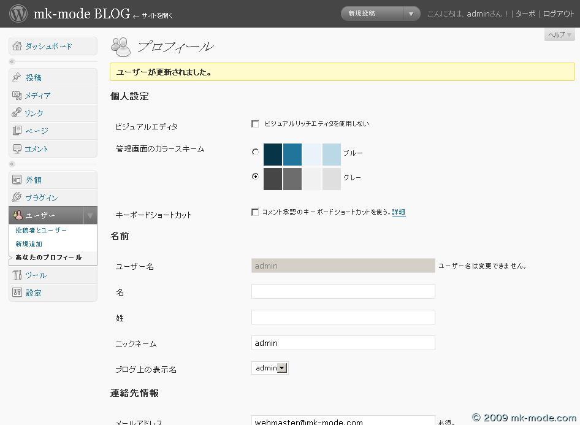Screen dimensions: 580x425
Task: Click the 投稿 pushpin icon
Action: coord(17,78)
